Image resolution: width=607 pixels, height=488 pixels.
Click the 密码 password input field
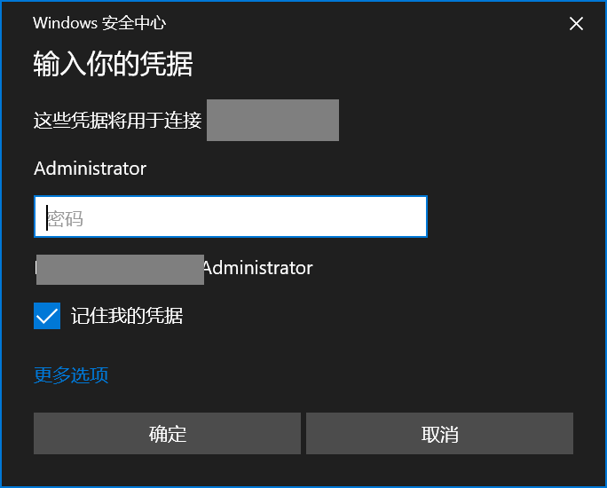tap(230, 216)
